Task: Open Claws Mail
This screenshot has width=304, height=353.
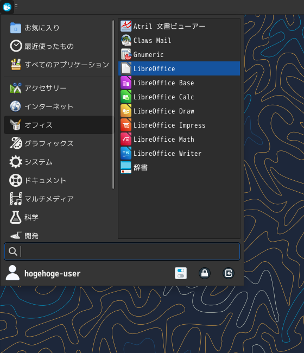Action: pos(179,40)
